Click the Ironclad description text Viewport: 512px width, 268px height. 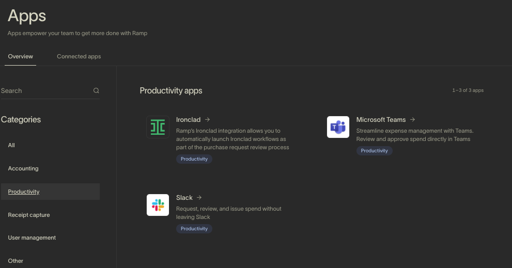pyautogui.click(x=232, y=139)
